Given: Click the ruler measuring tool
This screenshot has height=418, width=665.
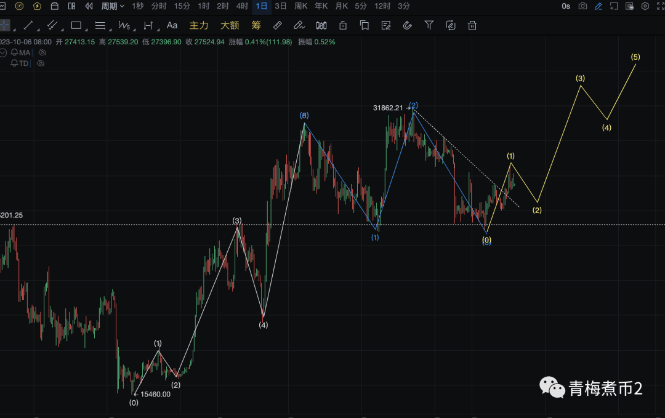Looking at the screenshot, I should coord(277,25).
